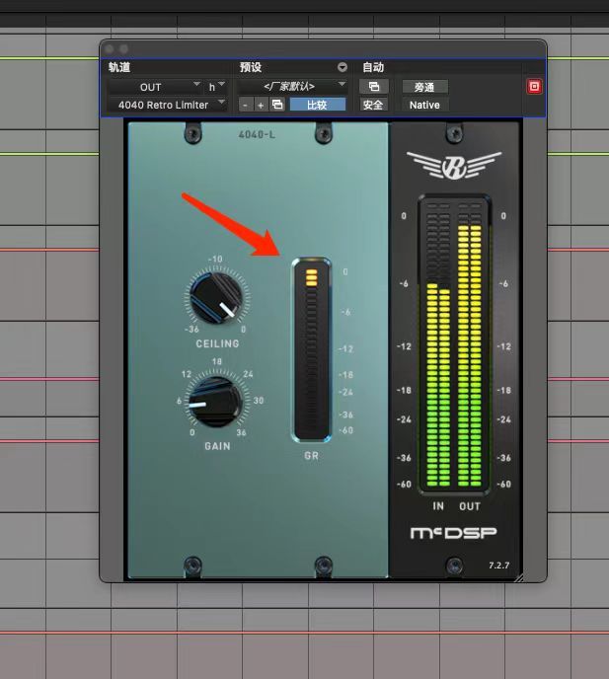Open the factory default preset list
Screen dimensions: 609x679
click(293, 87)
